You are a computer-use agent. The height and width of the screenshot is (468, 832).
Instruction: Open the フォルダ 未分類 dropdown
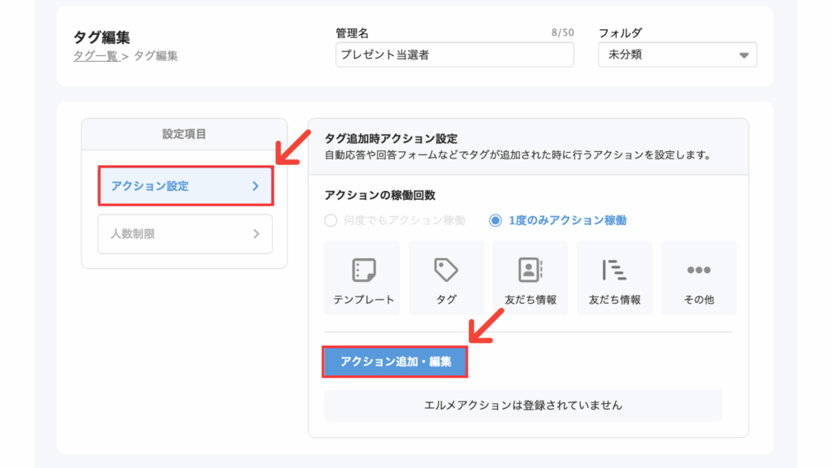(x=677, y=54)
